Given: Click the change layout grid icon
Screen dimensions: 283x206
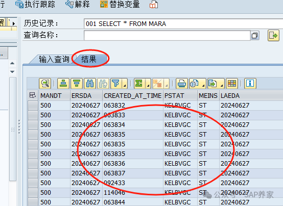Looking at the screenshot, I should coord(232,84).
